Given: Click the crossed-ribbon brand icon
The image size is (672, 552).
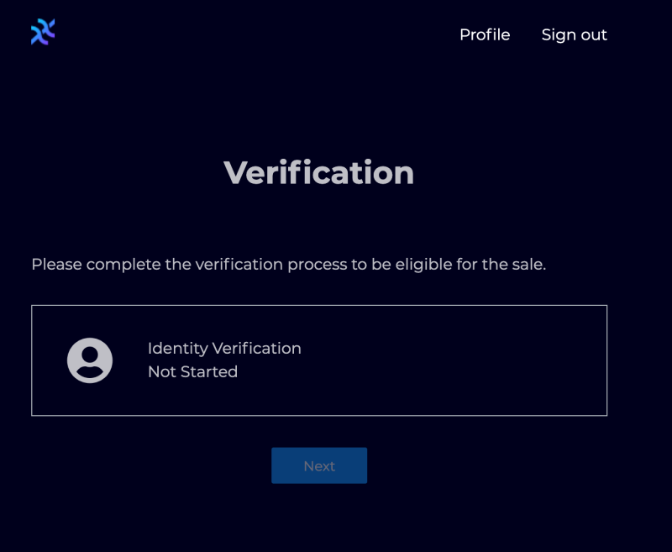Looking at the screenshot, I should [x=43, y=32].
